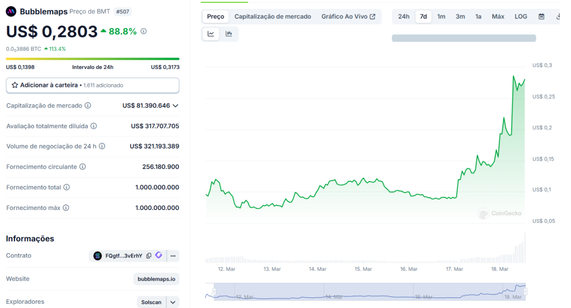Copy the contract address FQgtf...3vErhY
571x308 pixels.
[148, 256]
